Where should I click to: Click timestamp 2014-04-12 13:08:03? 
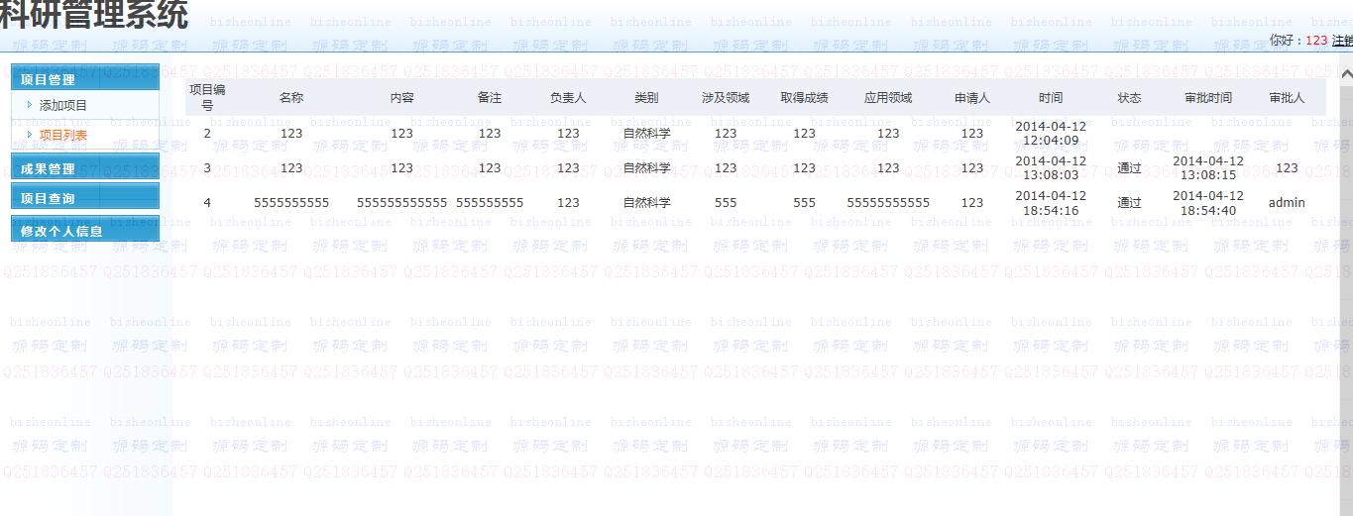pos(1051,167)
